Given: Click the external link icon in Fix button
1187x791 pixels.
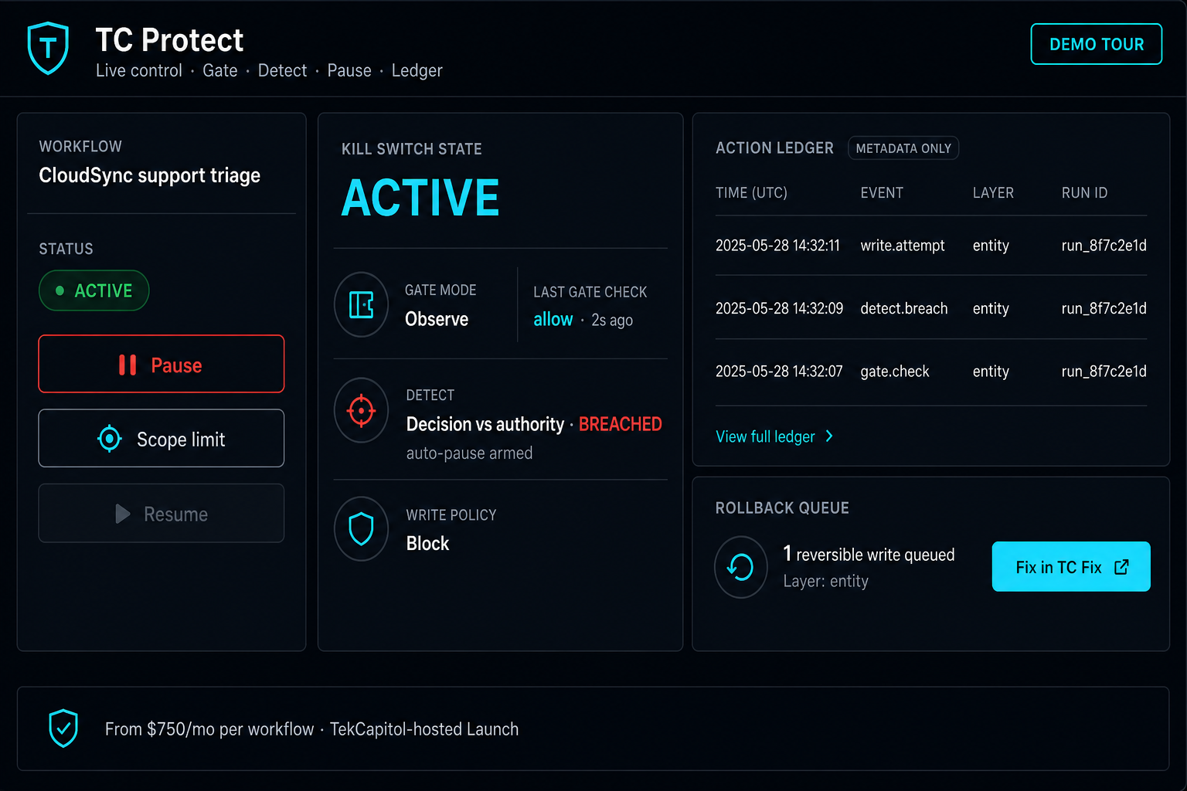Looking at the screenshot, I should (x=1121, y=567).
